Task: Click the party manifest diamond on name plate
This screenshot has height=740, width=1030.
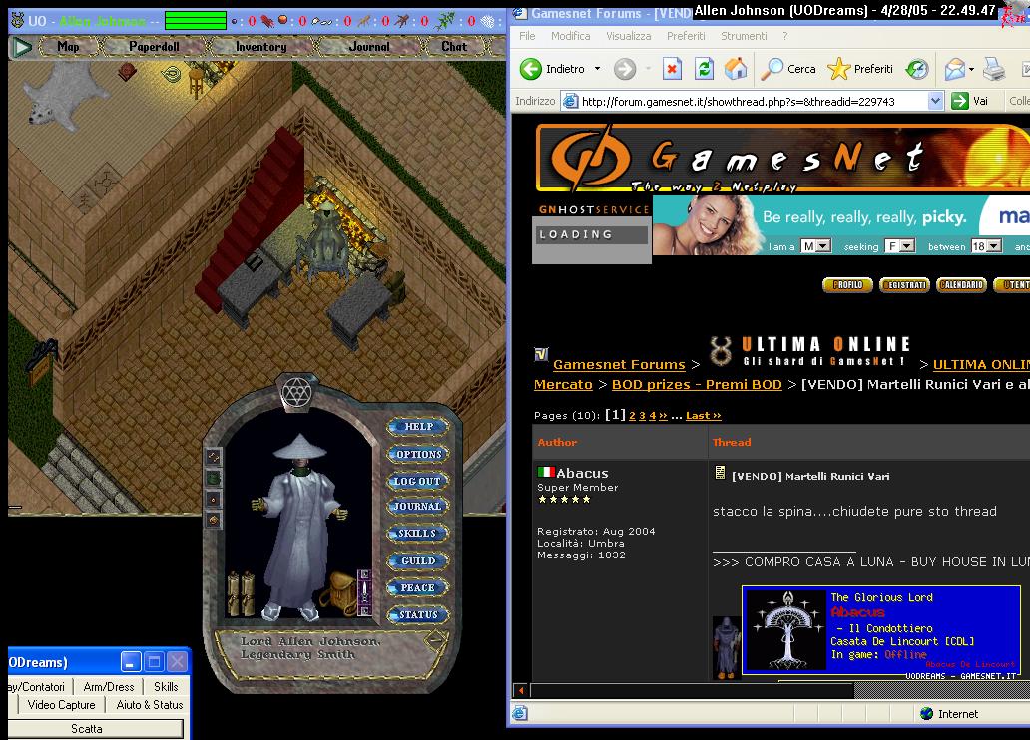Action: tap(436, 639)
